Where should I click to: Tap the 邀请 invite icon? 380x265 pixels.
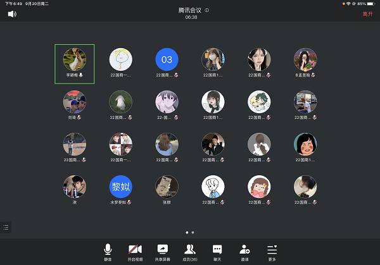[244, 251]
